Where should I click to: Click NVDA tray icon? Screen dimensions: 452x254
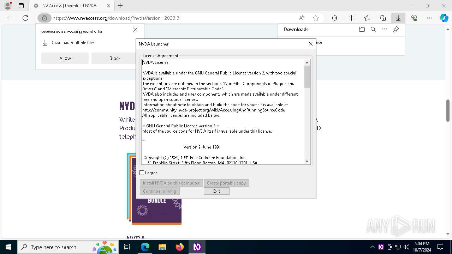tap(381, 247)
